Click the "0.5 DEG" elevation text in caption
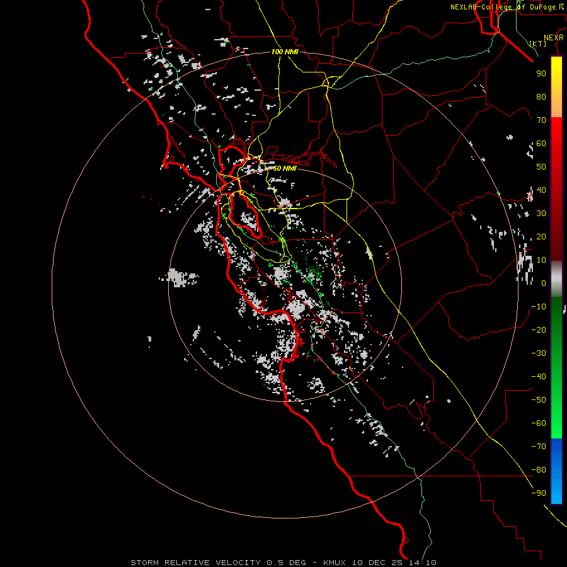567x567 pixels. point(287,563)
